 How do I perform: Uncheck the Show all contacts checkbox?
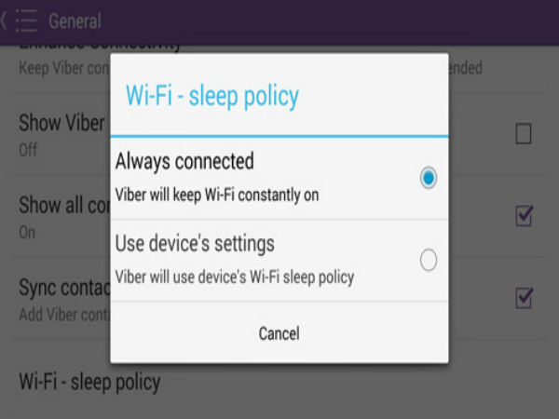click(x=524, y=216)
